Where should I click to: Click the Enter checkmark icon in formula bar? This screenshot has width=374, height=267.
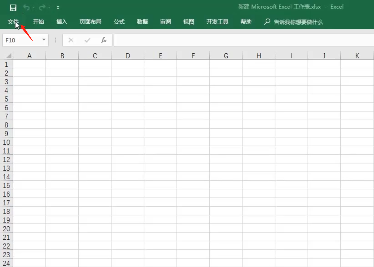pos(87,40)
